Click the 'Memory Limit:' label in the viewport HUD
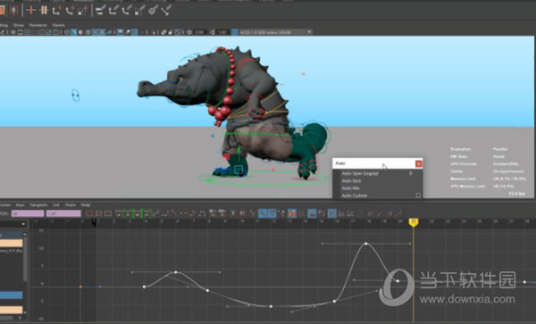Screen dimensions: 536x324 tap(463, 179)
